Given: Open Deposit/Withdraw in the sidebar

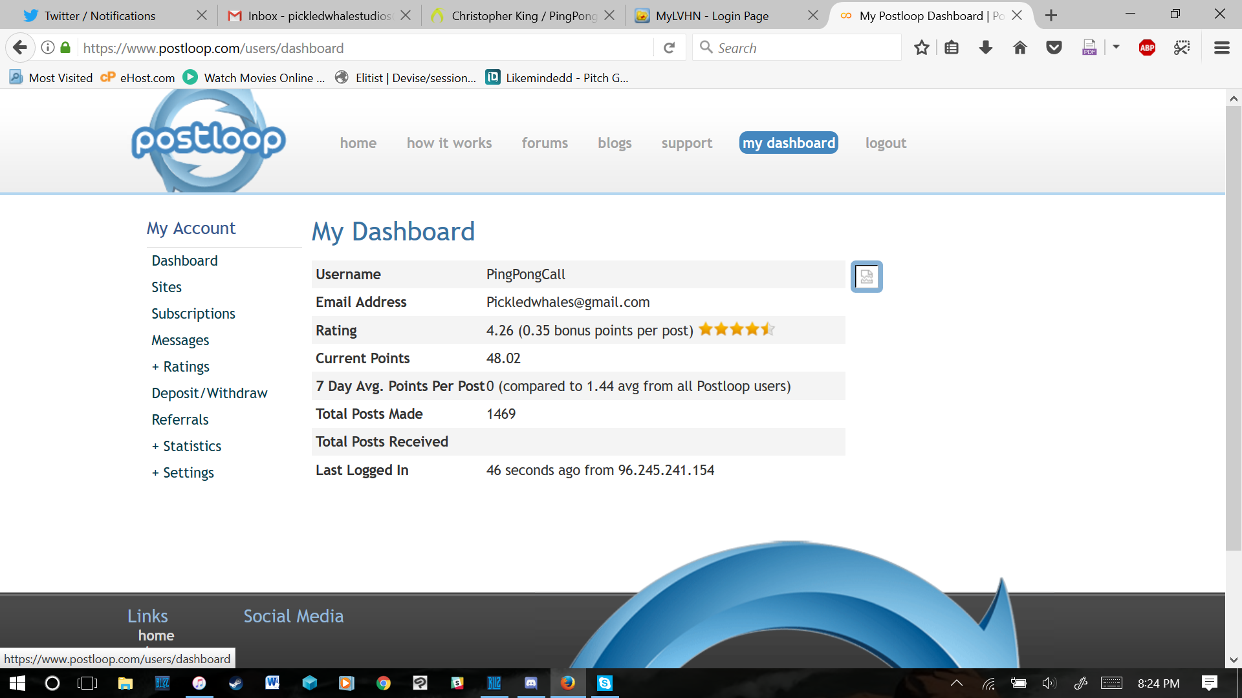Looking at the screenshot, I should pyautogui.click(x=209, y=393).
